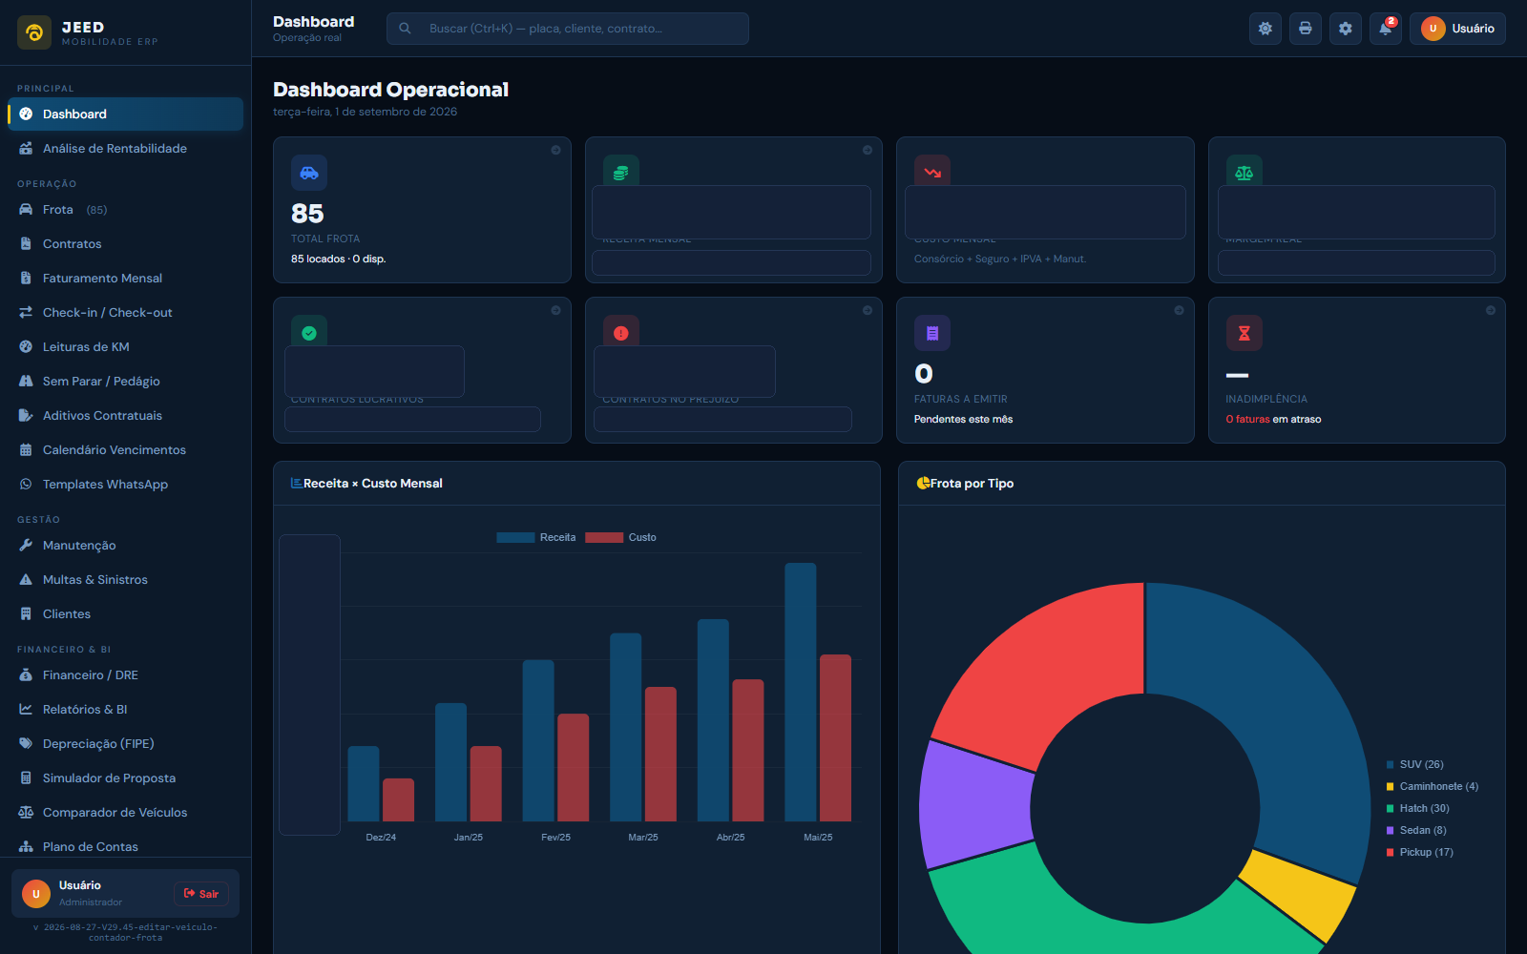Click the Relatórios & BI chart icon

pyautogui.click(x=26, y=709)
